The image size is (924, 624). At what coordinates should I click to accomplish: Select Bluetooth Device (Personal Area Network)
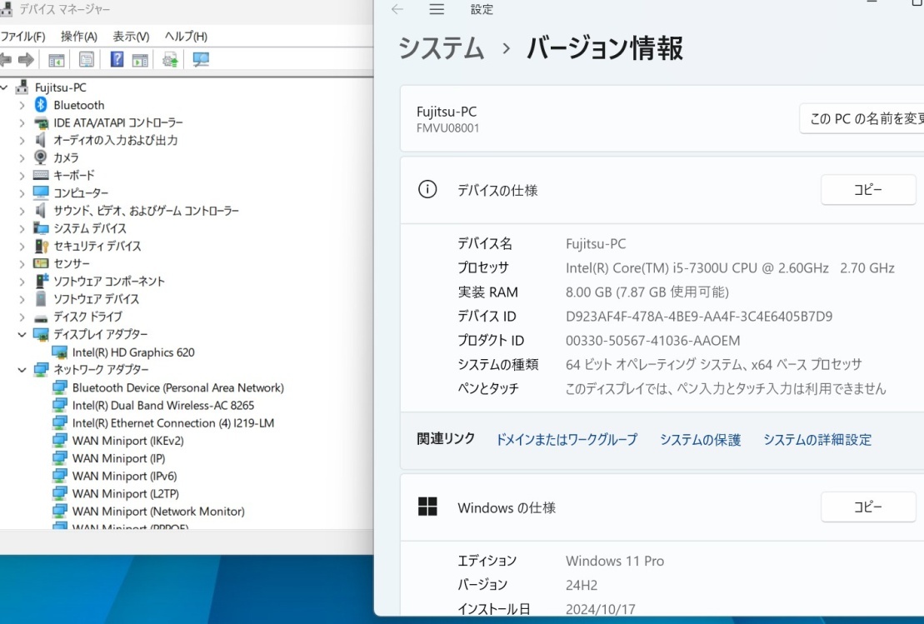[x=178, y=387]
